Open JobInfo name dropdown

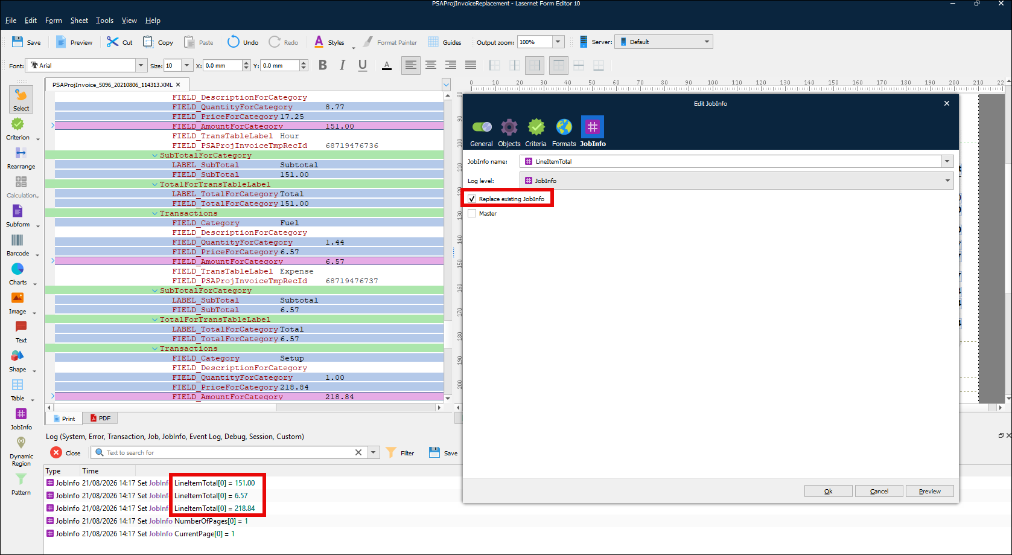947,161
